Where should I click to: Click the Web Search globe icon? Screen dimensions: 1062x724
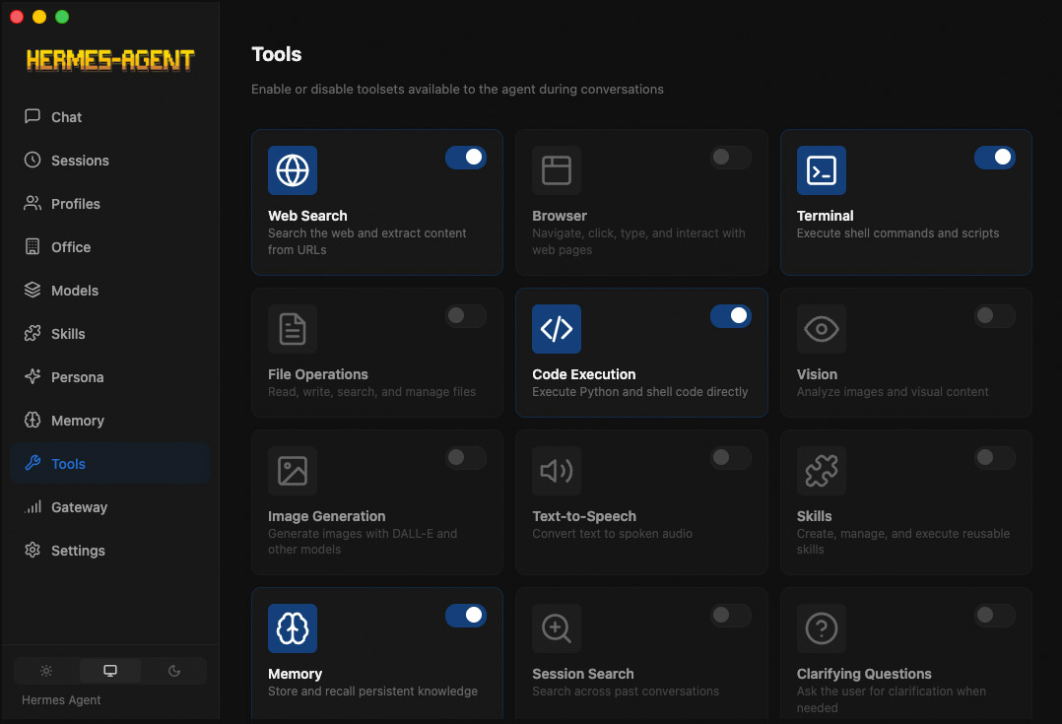point(293,169)
